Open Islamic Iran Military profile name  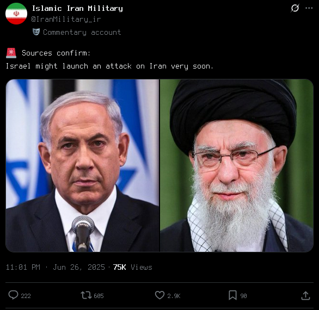77,8
